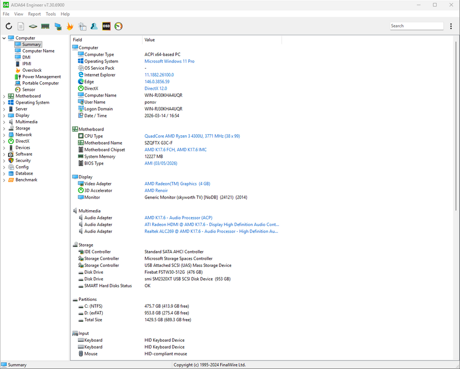The image size is (460, 369).
Task: Open the OSD panel toolbar icon
Action: point(106,26)
